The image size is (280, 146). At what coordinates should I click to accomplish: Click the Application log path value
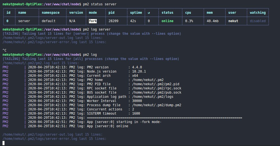point(153,97)
